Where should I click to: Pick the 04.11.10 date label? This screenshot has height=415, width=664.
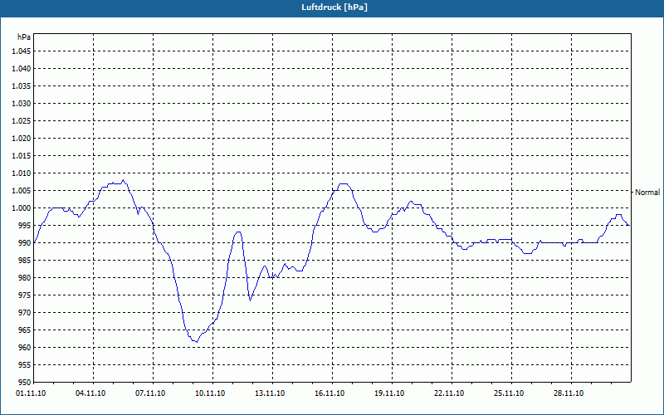pyautogui.click(x=90, y=393)
